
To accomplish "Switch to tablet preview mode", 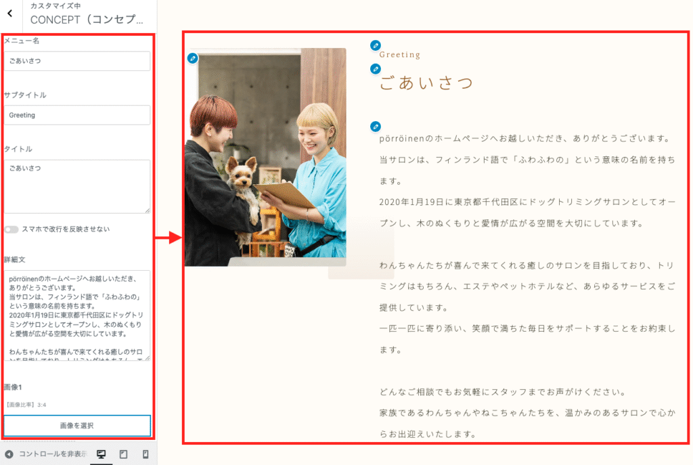I will tap(123, 453).
